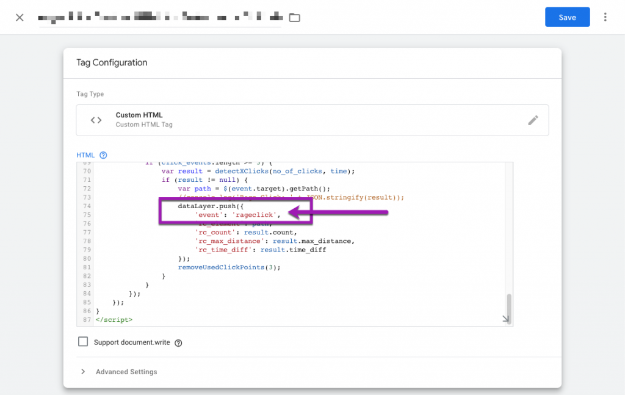Click the removeUsedClickPoints(3) line
This screenshot has height=395, width=625.
229,267
